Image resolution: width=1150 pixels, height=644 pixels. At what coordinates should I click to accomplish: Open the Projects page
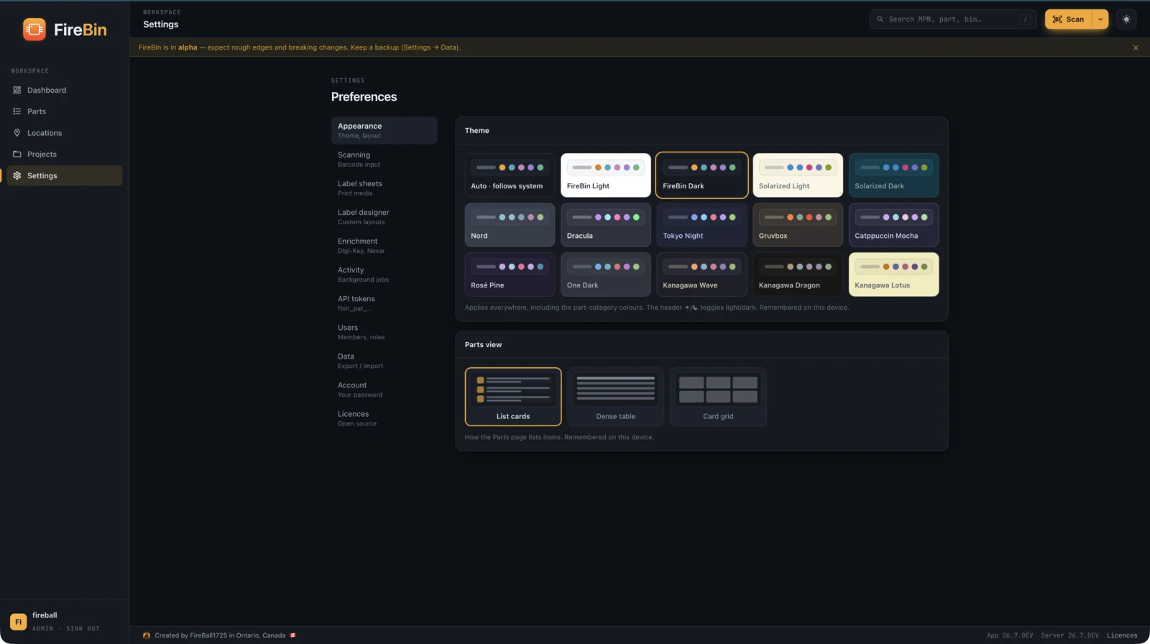click(x=65, y=154)
